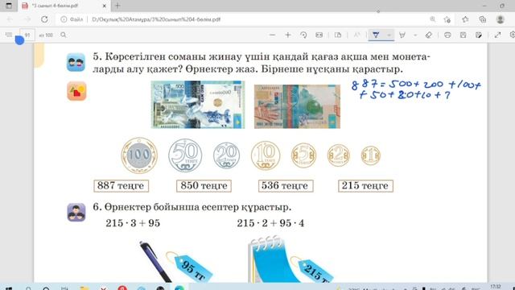Click the 'из 100' page count text
The width and height of the screenshot is (515, 290).
pyautogui.click(x=46, y=35)
